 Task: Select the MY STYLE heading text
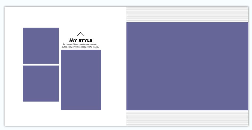[81, 40]
